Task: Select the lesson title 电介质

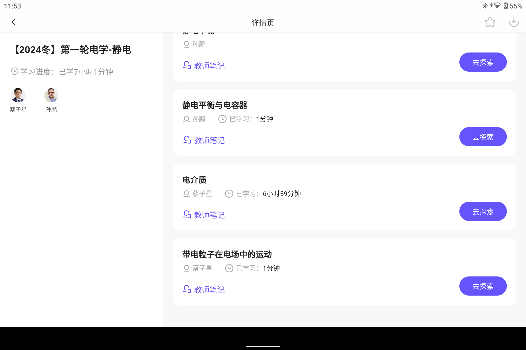Action: coord(195,180)
